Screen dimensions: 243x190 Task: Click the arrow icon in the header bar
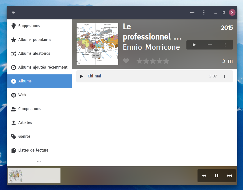(192, 12)
